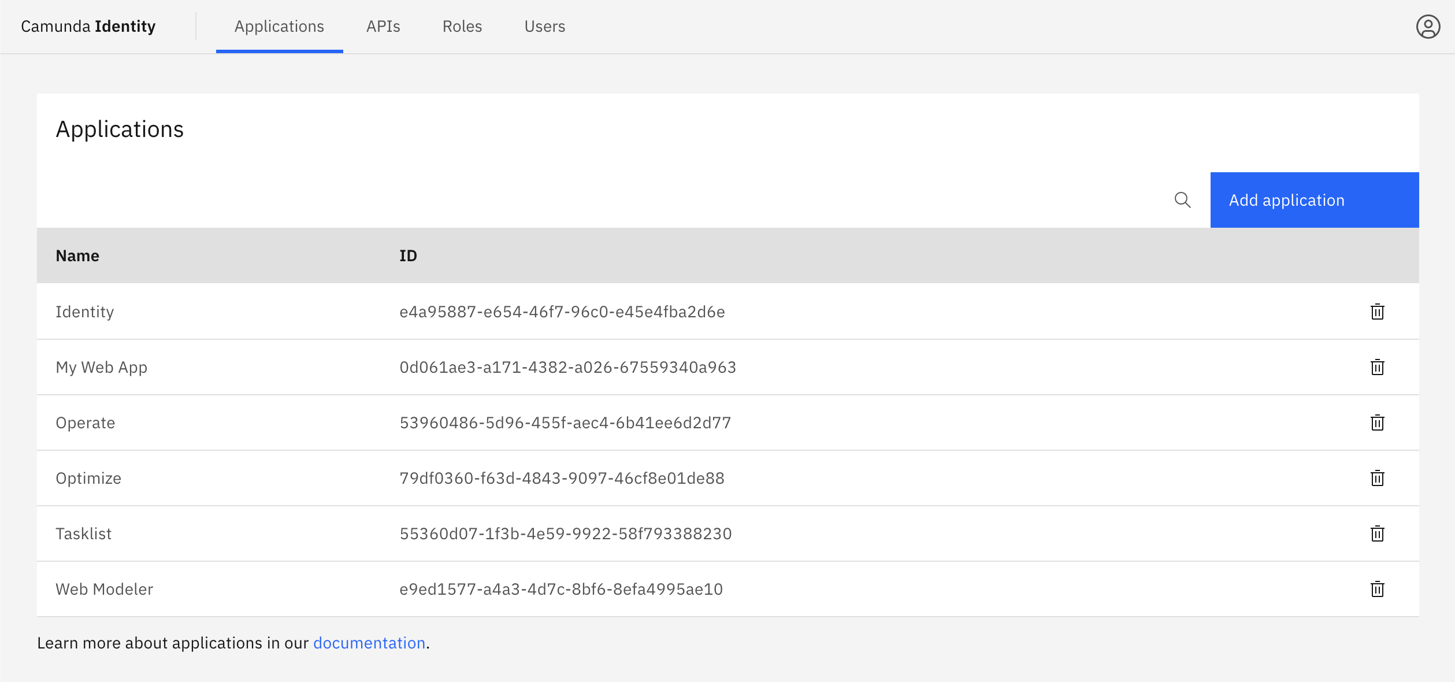Click the Camunda Identity logo

(88, 26)
